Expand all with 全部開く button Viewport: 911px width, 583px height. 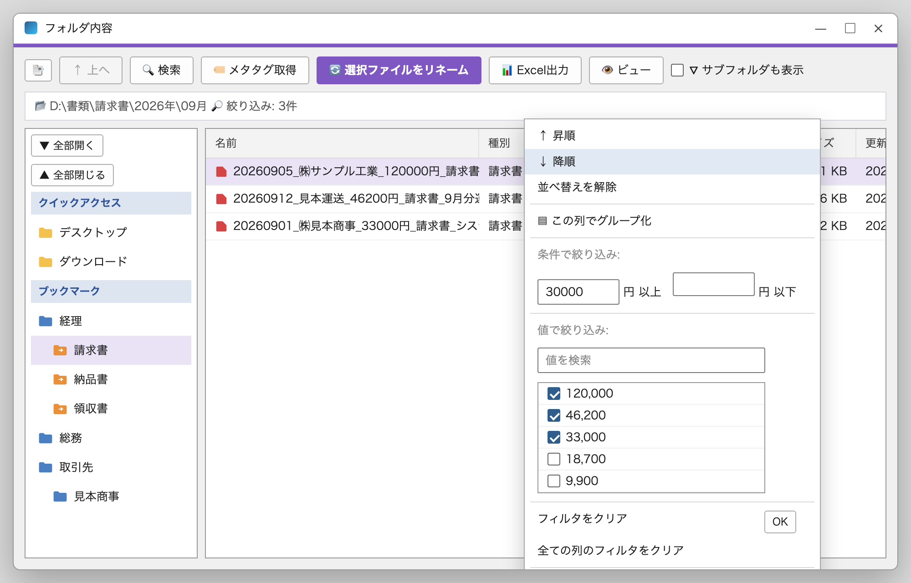[x=67, y=145]
